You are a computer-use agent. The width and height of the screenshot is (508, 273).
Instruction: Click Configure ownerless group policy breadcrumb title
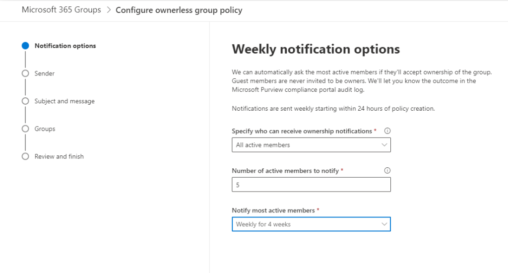pos(179,10)
